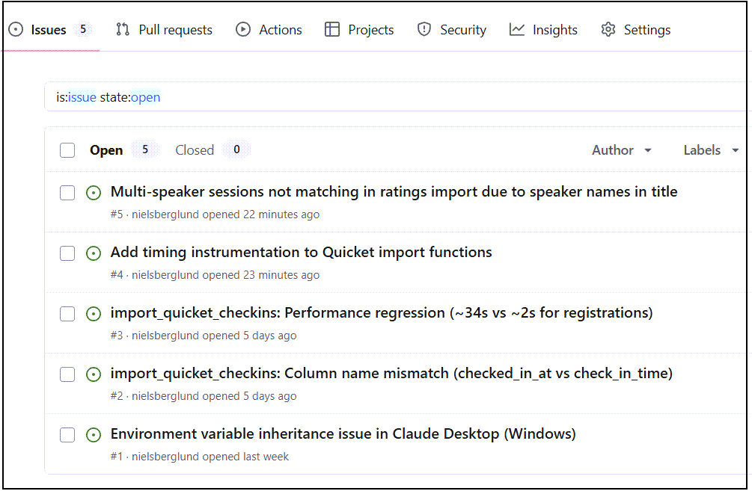Click the open-issue status icon for issue #5
The height and width of the screenshot is (494, 752).
pos(94,193)
